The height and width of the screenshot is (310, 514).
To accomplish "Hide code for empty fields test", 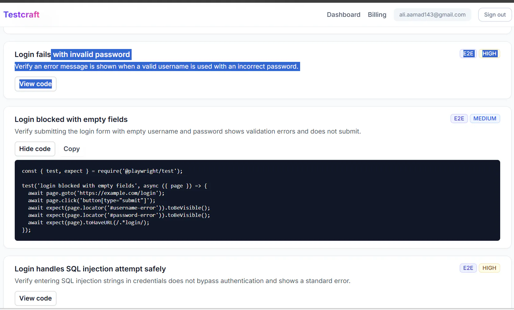I will click(x=35, y=149).
